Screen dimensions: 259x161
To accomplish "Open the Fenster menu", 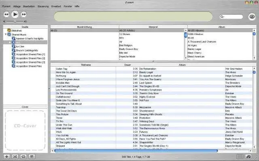I will 68,6.
